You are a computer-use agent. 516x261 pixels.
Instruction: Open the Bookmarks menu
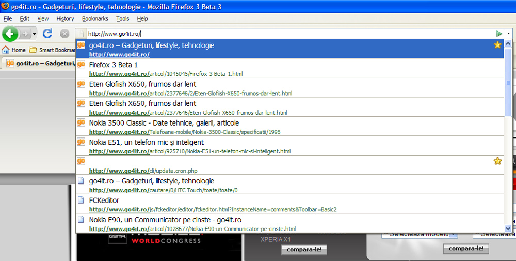coord(95,19)
